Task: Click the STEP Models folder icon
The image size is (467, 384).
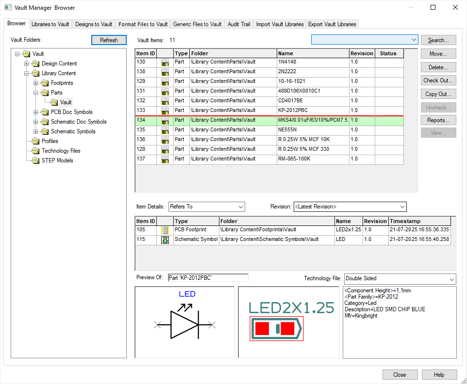Action: [x=35, y=160]
